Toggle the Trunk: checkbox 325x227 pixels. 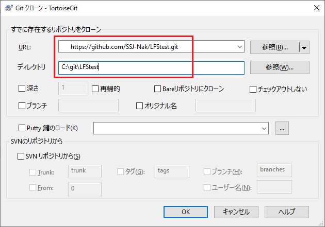(32, 172)
